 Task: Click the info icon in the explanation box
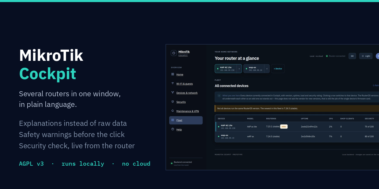pyautogui.click(x=219, y=95)
